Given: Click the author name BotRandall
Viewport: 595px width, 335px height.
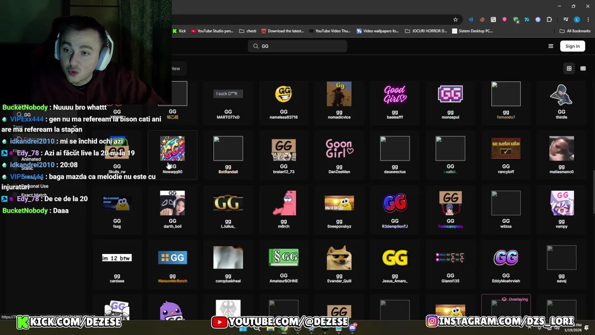Looking at the screenshot, I should click(228, 172).
